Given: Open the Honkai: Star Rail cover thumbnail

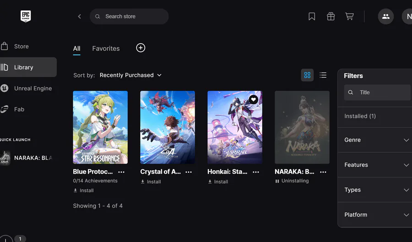Looking at the screenshot, I should [235, 127].
